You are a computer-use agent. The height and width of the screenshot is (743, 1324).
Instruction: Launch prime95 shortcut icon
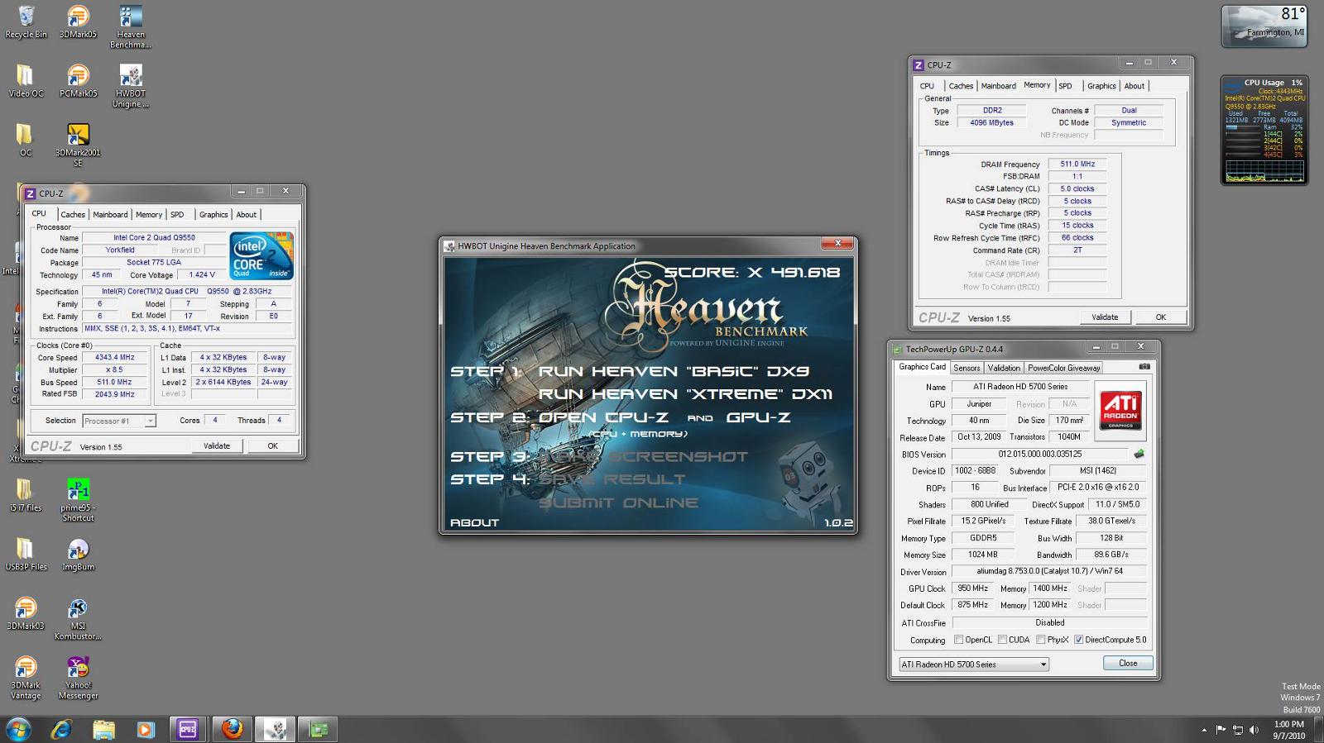(x=78, y=500)
